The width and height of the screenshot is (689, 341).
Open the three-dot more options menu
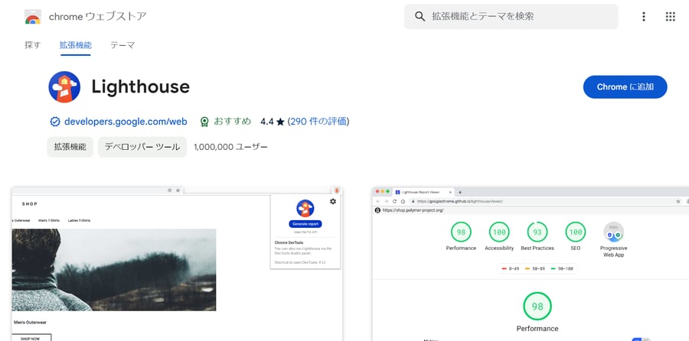point(643,17)
